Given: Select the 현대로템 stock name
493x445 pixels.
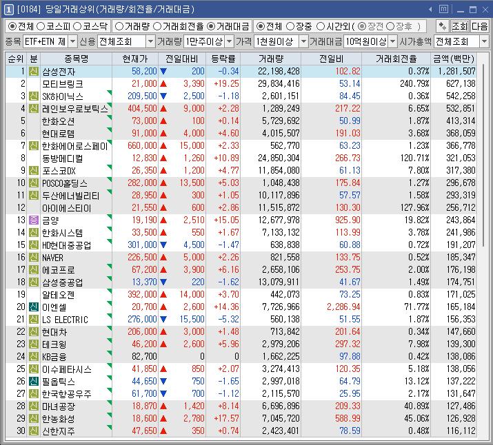Looking at the screenshot, I should (58, 134).
